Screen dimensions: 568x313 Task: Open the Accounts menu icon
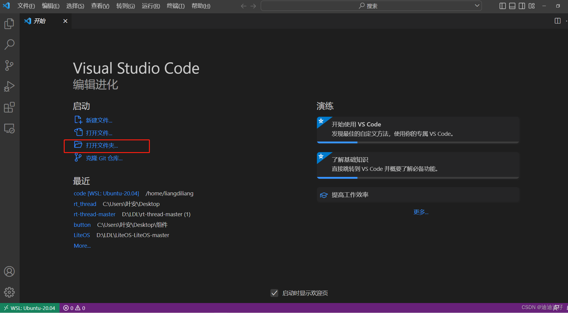pos(9,272)
